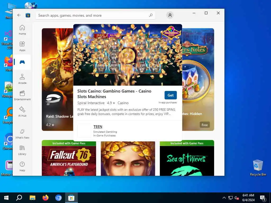Launch the Chromium browser from the taskbar
This screenshot has height=203, width=271.
58,198
